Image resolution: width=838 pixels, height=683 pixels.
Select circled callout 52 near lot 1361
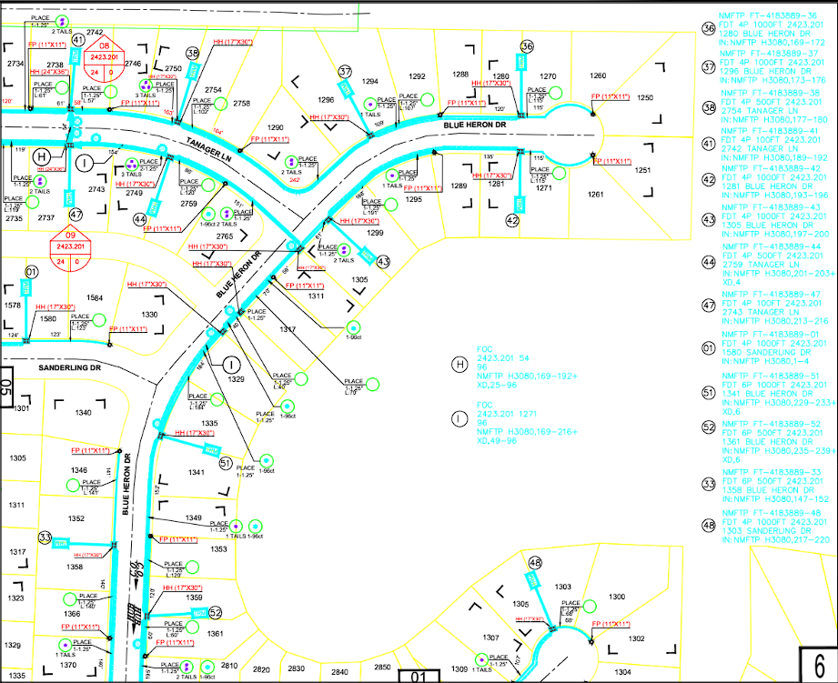click(x=215, y=612)
